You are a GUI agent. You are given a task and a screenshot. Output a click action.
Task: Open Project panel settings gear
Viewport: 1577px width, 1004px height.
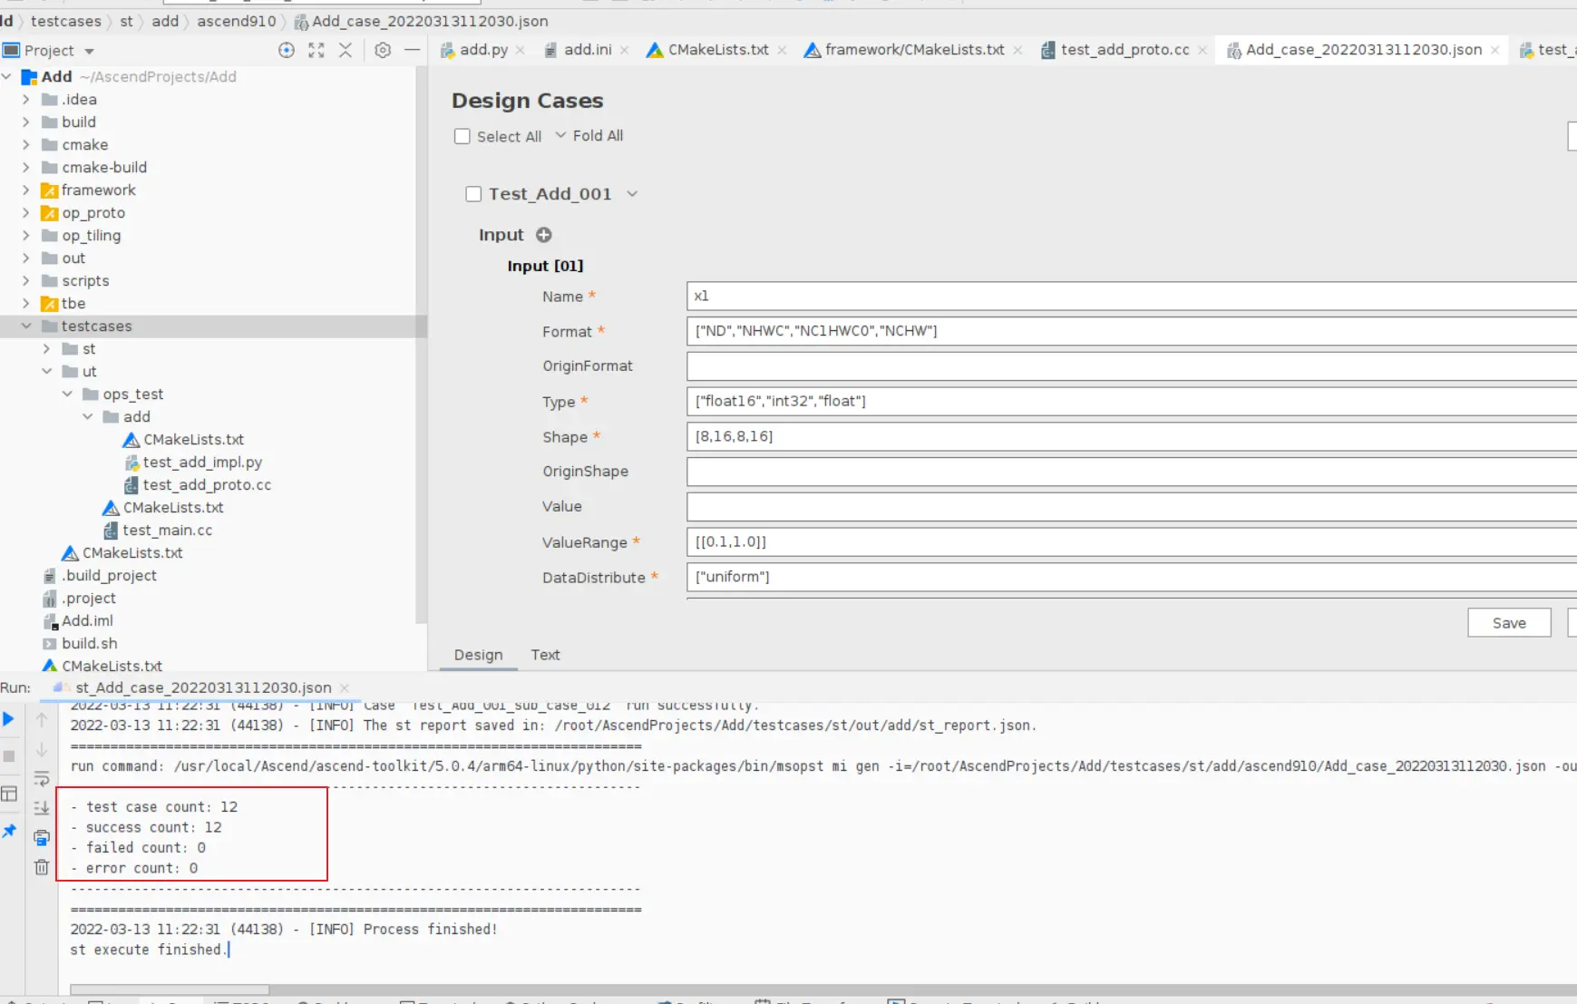[383, 51]
